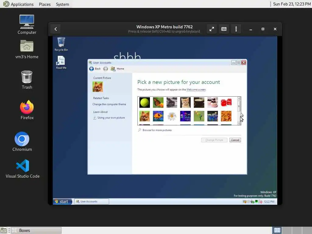This screenshot has height=234, width=312.
Task: Pick the red dice account picture
Action: [x=226, y=102]
